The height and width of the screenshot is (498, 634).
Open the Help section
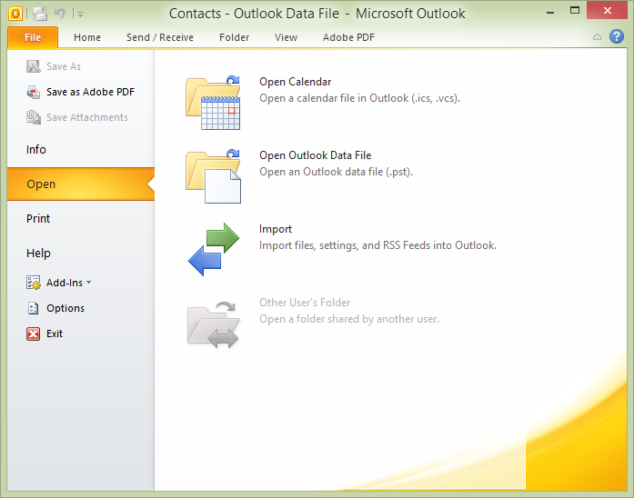click(x=38, y=254)
